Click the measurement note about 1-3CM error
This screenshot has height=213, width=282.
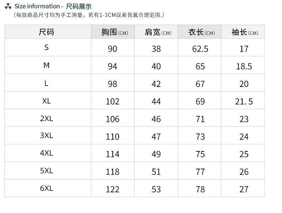(x=89, y=15)
